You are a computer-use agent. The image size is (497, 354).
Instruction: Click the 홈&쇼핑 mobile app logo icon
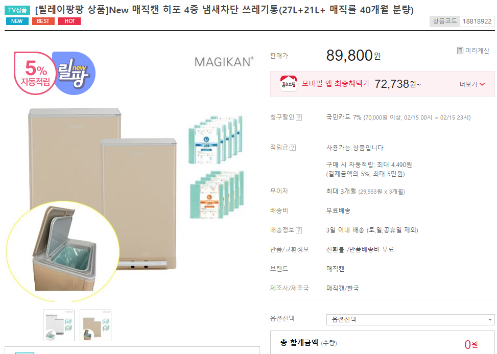289,84
